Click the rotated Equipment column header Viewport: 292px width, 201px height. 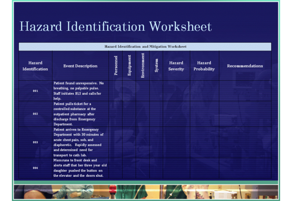point(129,65)
